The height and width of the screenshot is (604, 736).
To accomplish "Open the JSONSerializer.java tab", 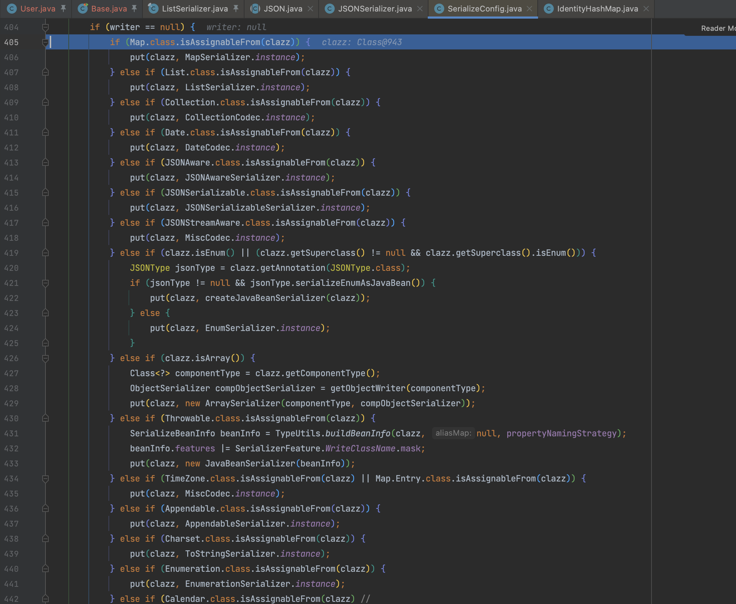I will 375,9.
